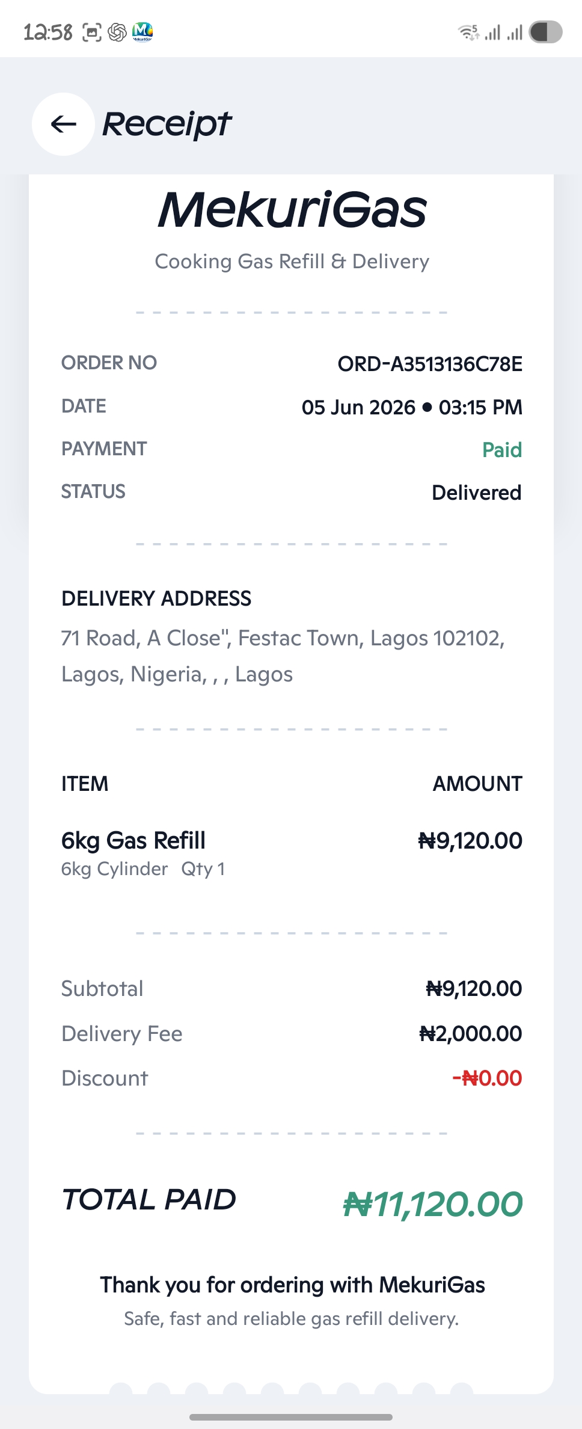Tap the ChatGPT status bar icon
Viewport: 582px width, 1429px height.
click(117, 32)
